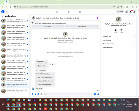The width and height of the screenshot is (139, 111).
Task: Open Microsoft Edge from the taskbar
Action: [8, 100]
